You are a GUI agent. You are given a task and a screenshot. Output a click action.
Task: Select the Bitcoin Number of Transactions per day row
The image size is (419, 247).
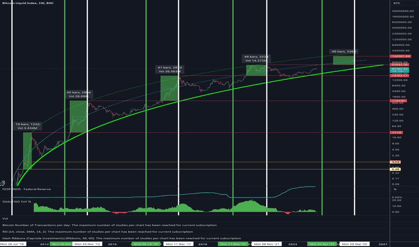tap(110, 225)
